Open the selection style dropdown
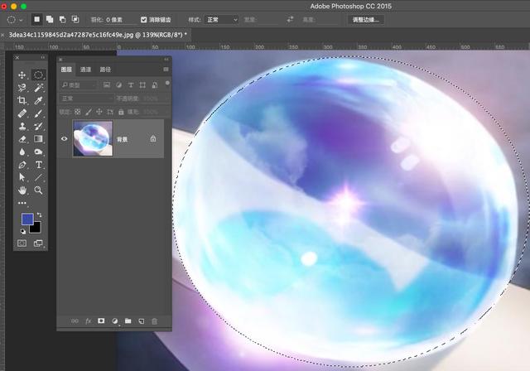The image size is (530, 371). click(x=221, y=20)
